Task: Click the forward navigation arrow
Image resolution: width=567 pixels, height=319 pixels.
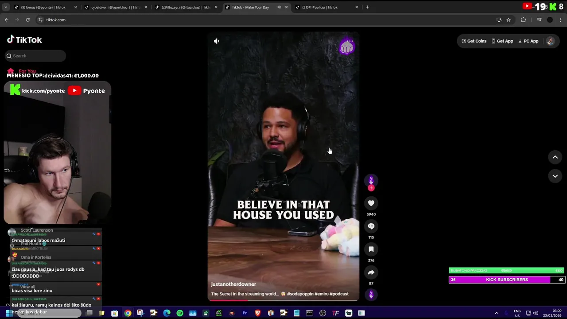Action: [x=17, y=20]
